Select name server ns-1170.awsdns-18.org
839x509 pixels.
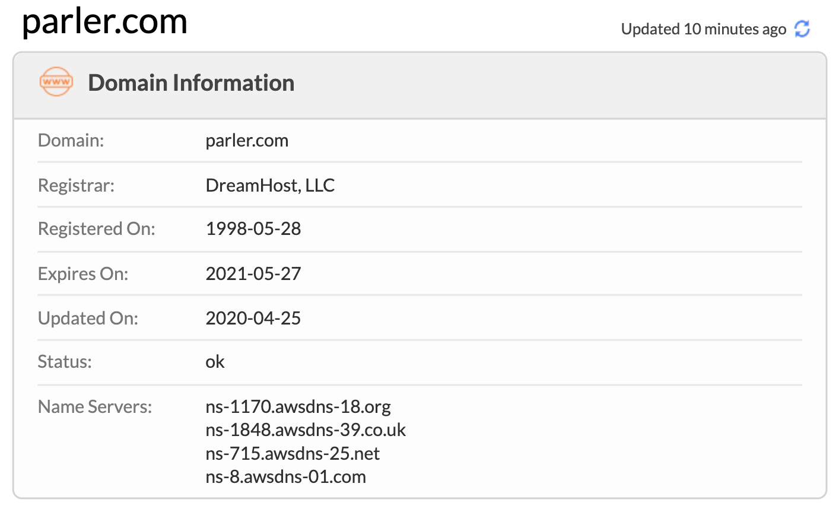(x=298, y=407)
